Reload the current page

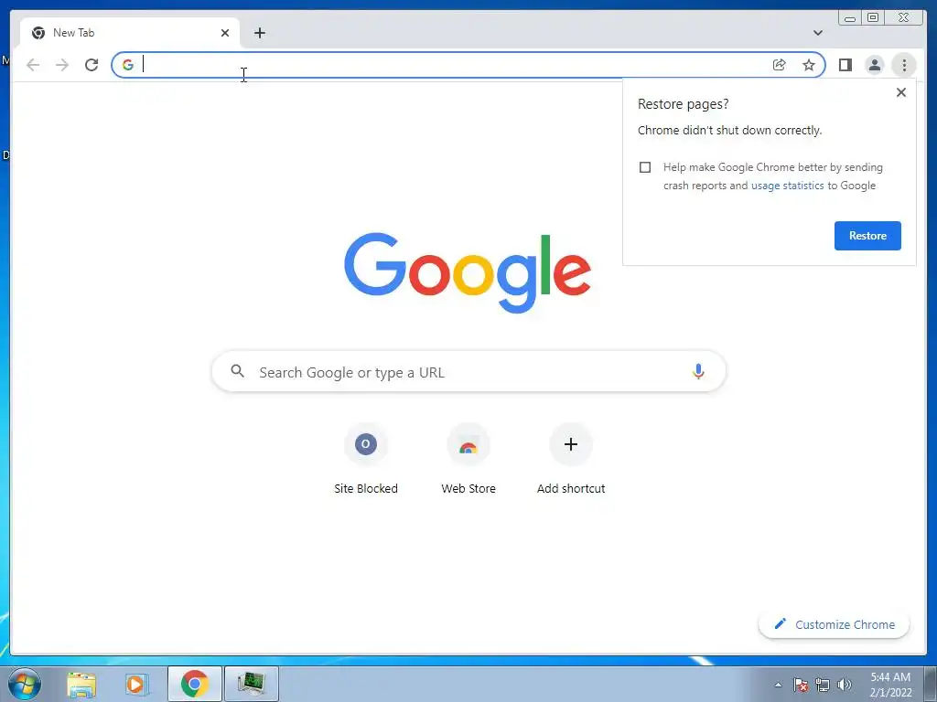click(92, 65)
